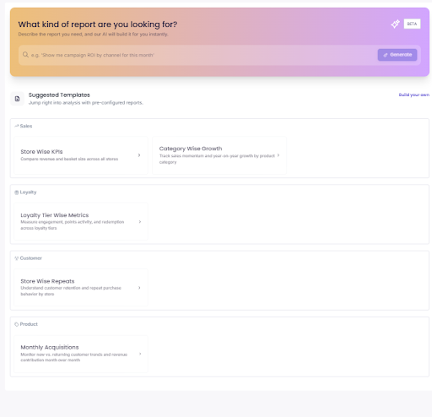
Task: Click the Customer section icon
Action: [17, 258]
